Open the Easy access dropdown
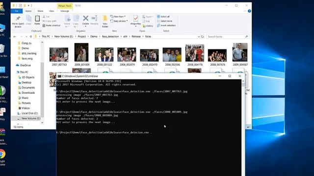The image size is (314, 176). click(119, 21)
